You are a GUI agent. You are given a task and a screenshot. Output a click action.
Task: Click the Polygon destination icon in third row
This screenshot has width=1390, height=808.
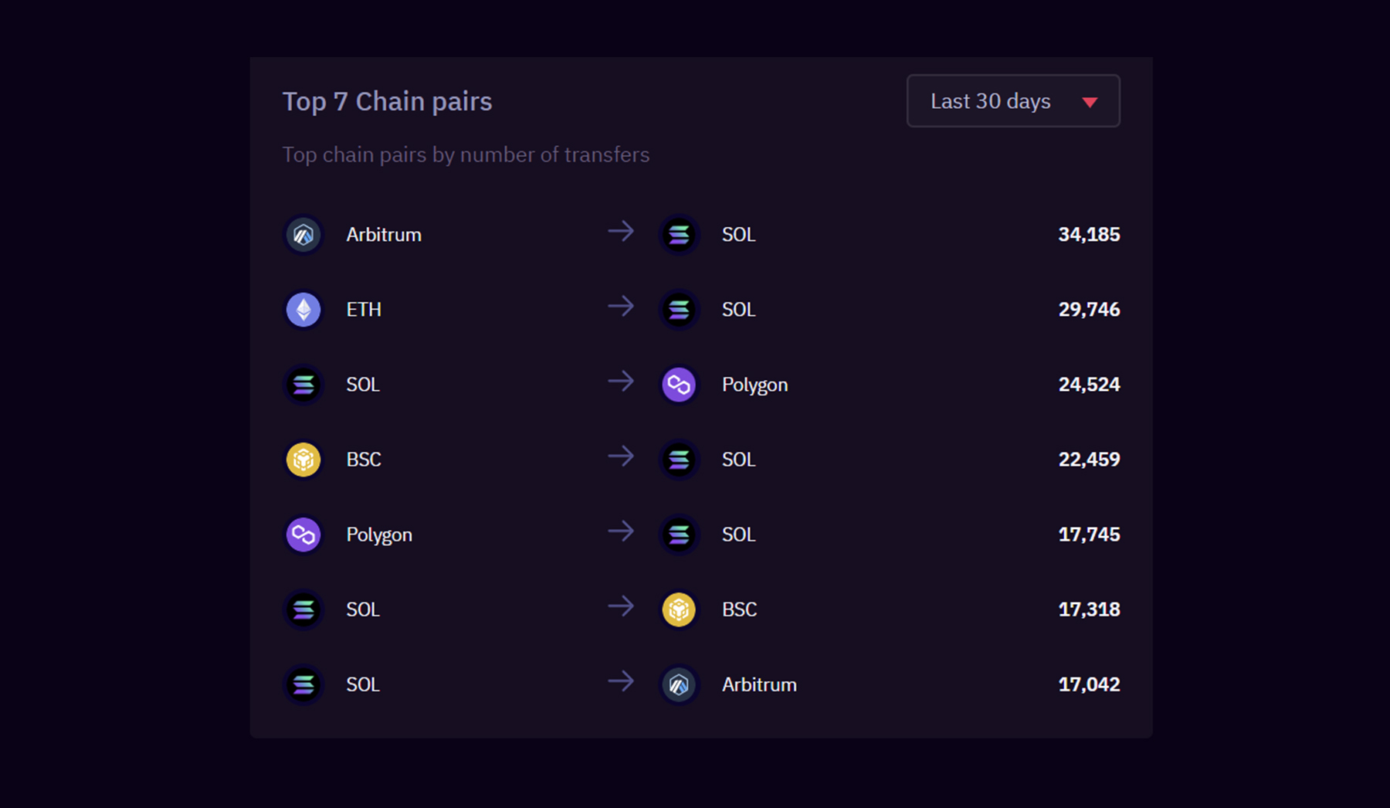click(x=679, y=385)
